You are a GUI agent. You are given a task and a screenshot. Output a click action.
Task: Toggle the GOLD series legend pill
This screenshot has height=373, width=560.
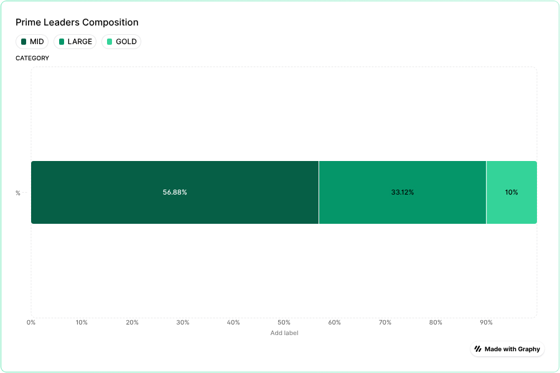(x=121, y=42)
